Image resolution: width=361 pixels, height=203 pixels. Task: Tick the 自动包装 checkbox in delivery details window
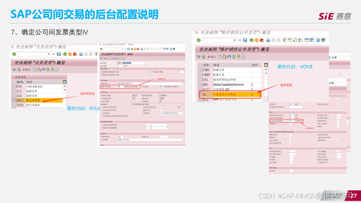click(102, 113)
